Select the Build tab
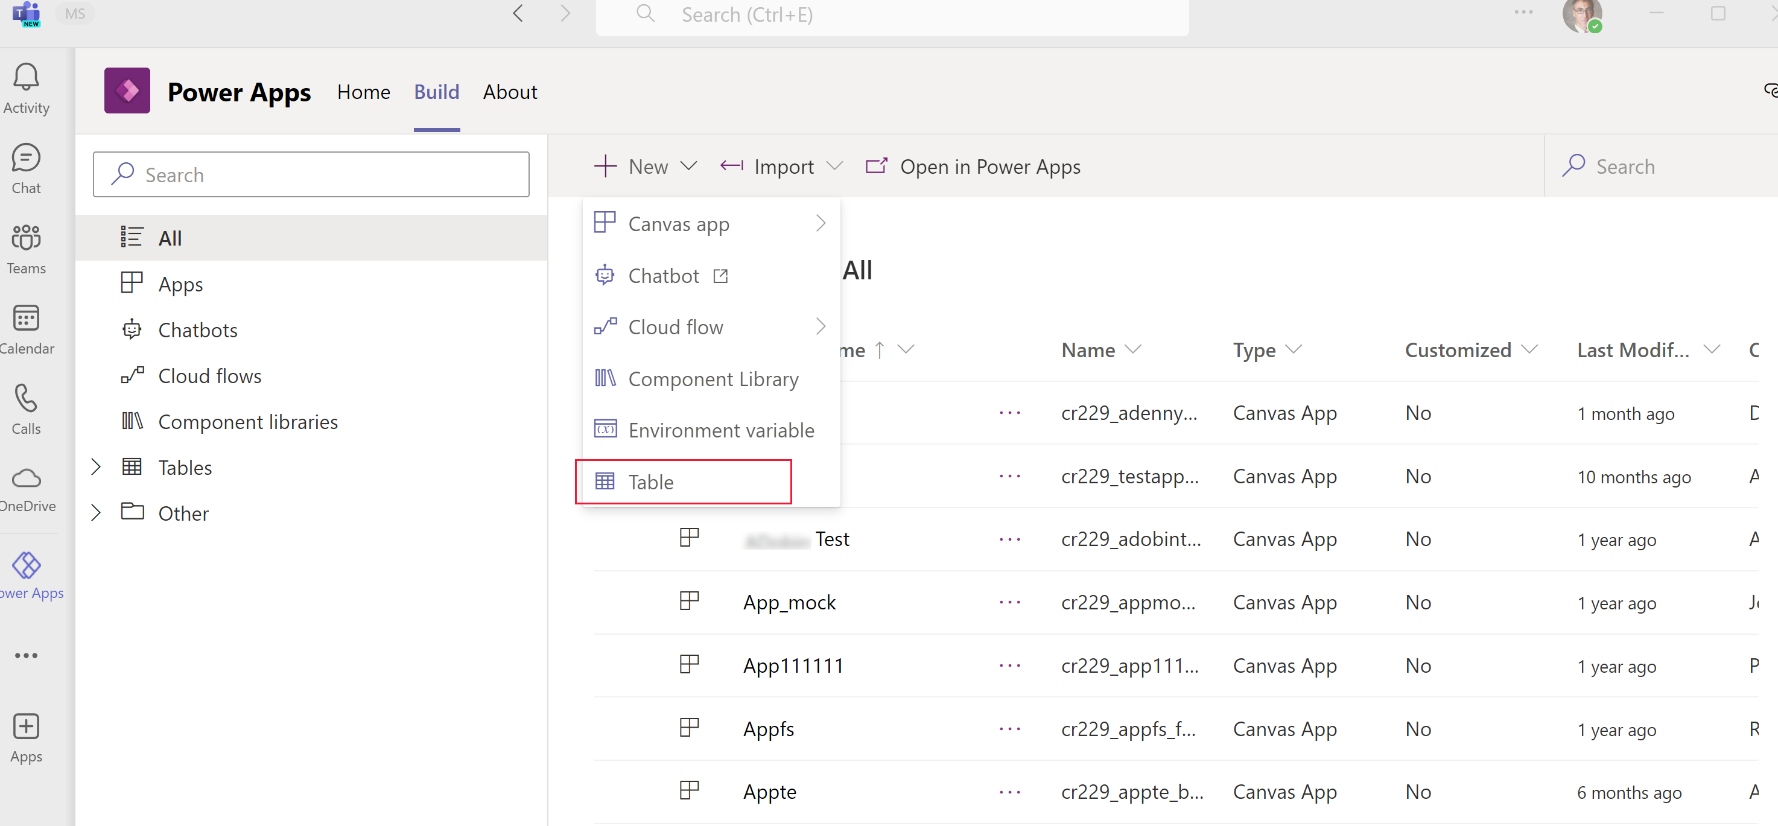Image resolution: width=1778 pixels, height=826 pixels. coord(437,92)
